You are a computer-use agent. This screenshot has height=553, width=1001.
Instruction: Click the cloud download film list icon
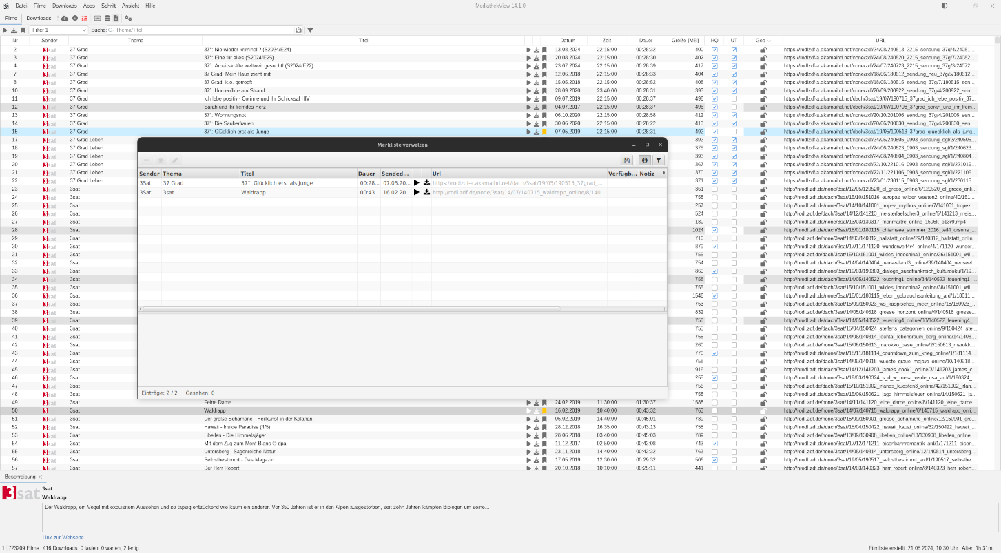click(65, 18)
